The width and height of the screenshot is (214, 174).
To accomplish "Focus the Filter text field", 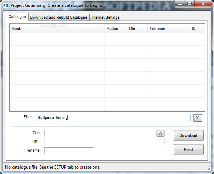I will (x=113, y=117).
